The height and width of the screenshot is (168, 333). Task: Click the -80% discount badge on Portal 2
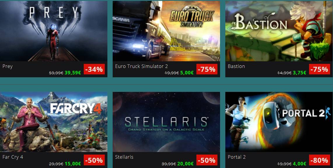pyautogui.click(x=319, y=160)
